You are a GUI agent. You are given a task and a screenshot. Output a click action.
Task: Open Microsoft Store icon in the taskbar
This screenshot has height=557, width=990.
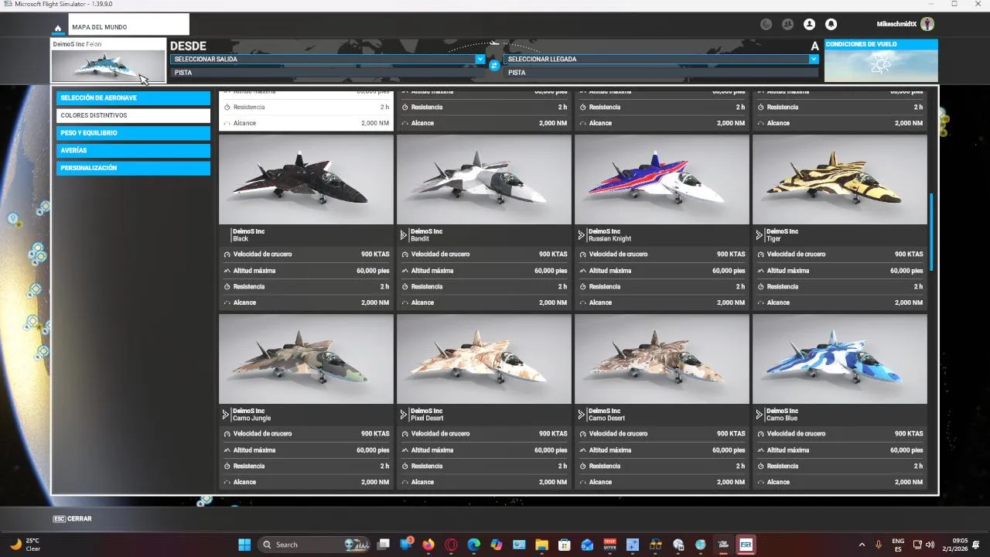click(564, 545)
